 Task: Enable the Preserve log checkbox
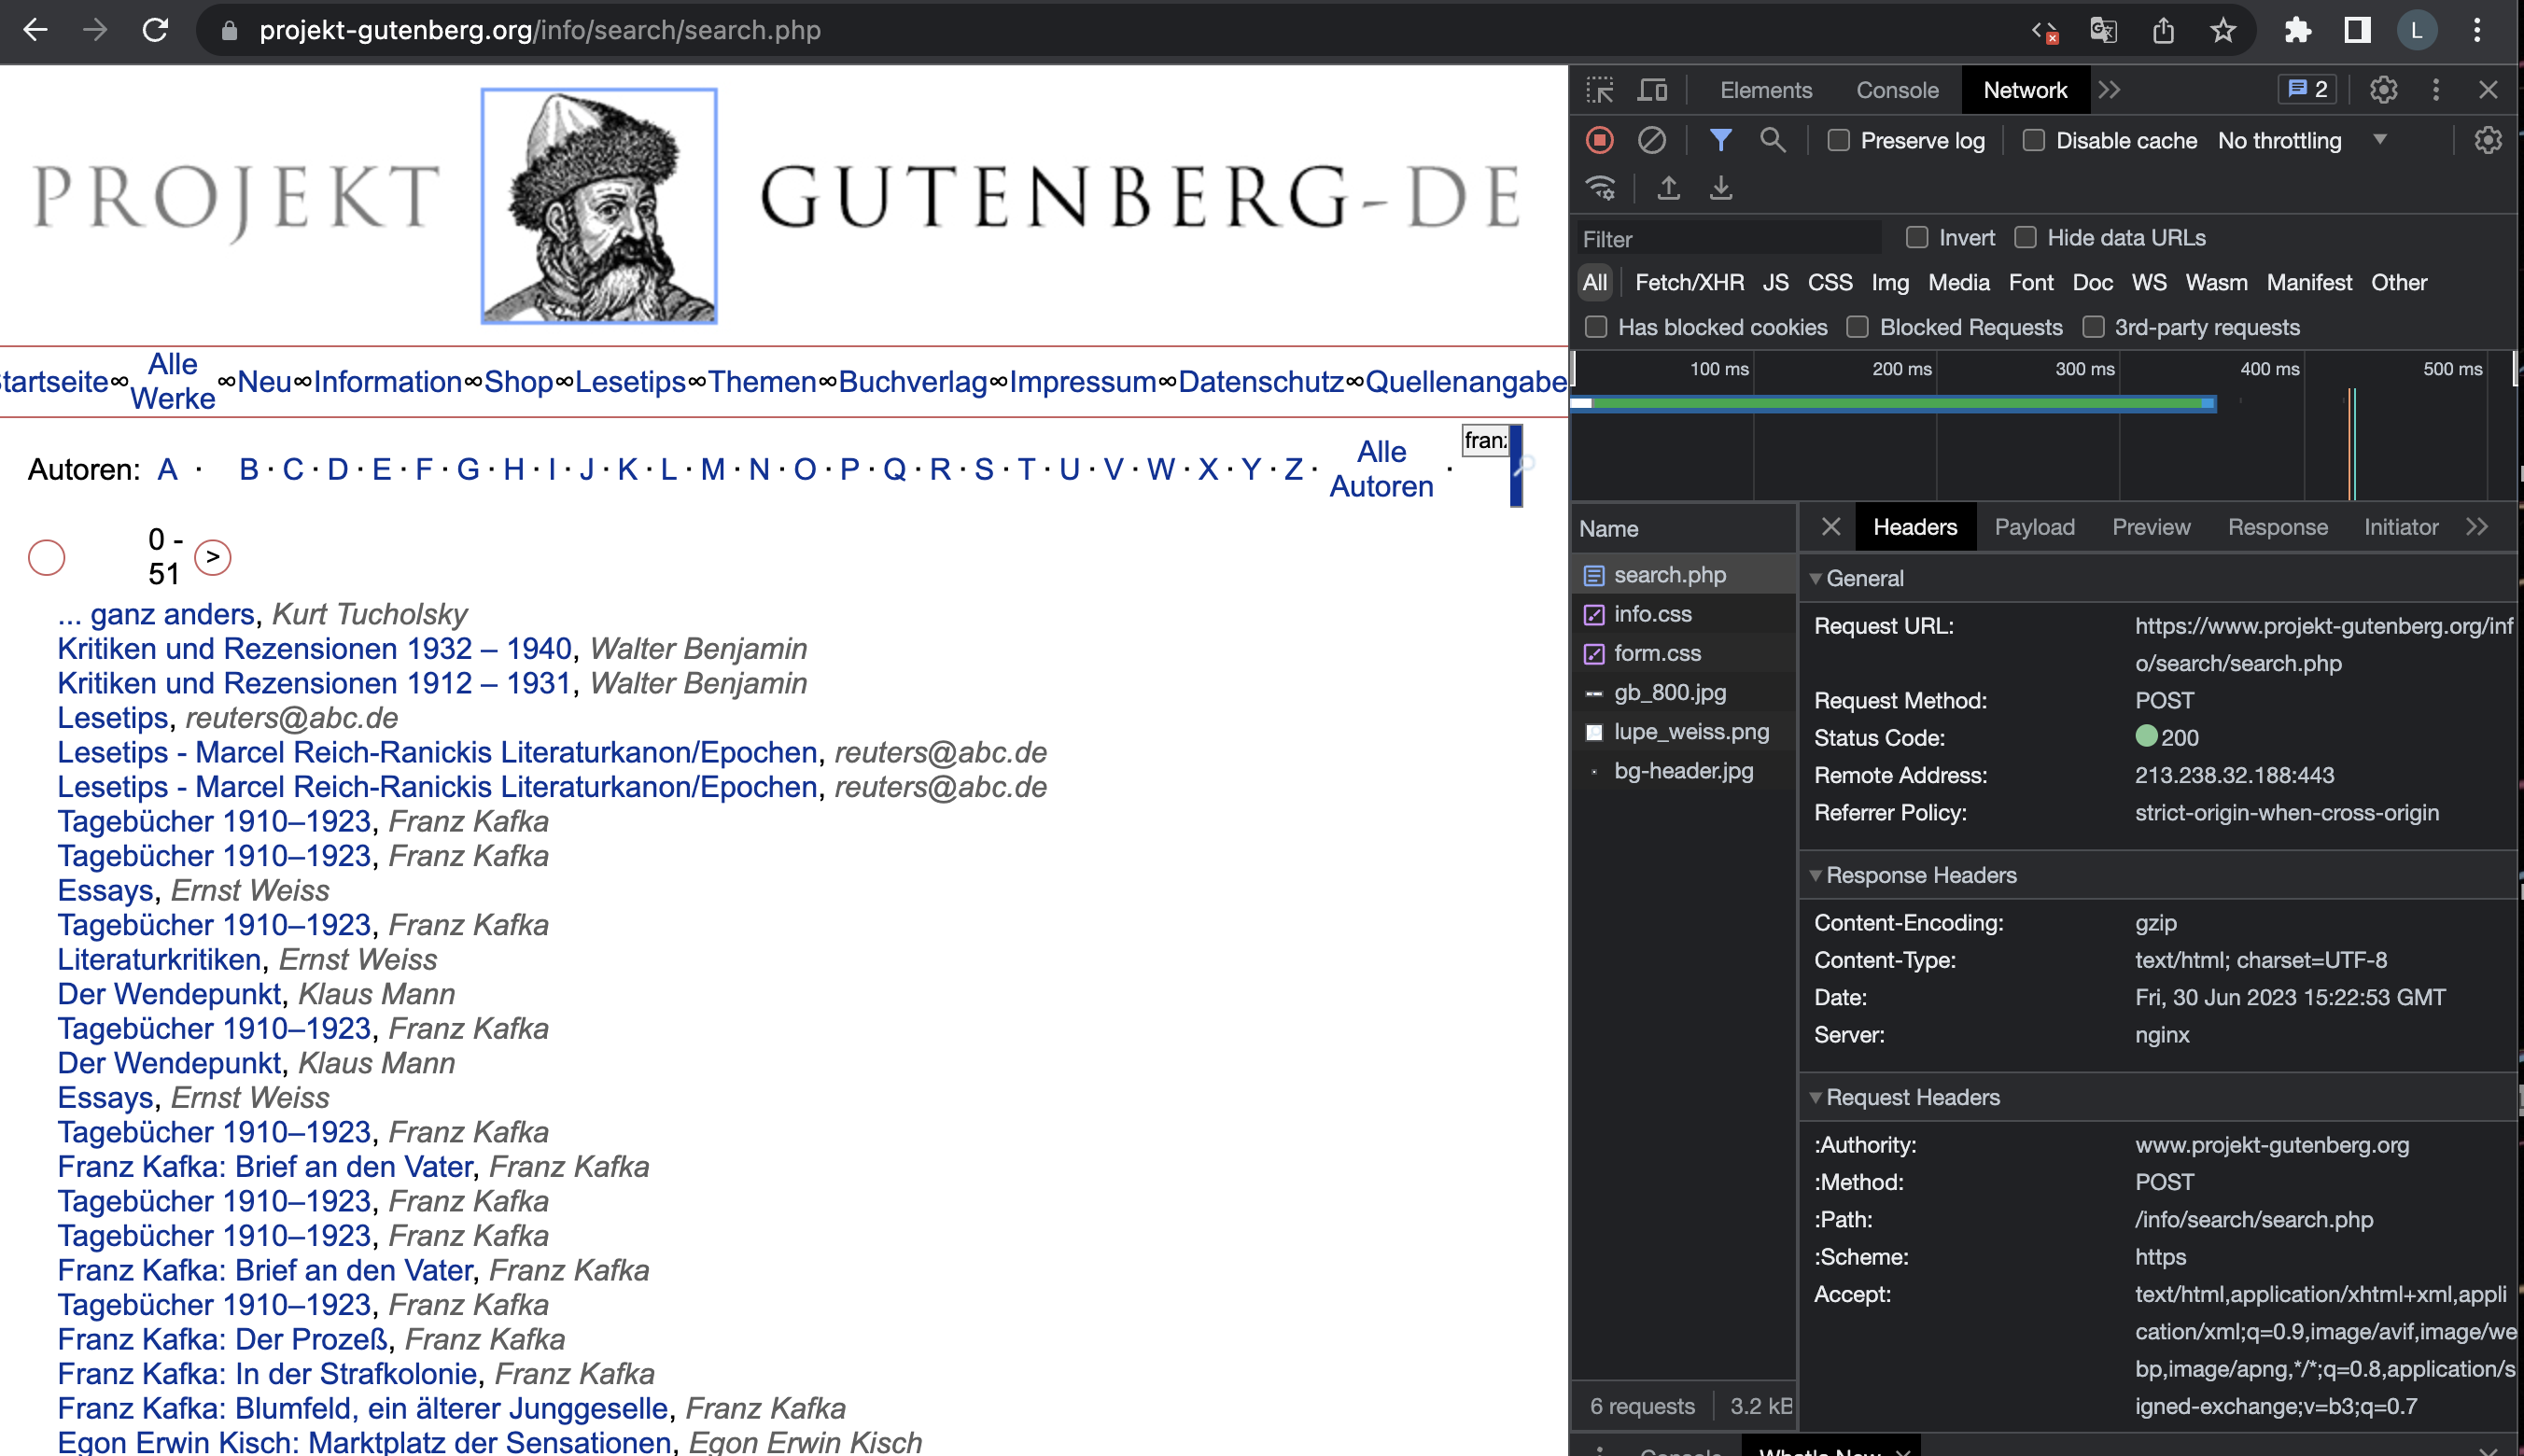(x=1838, y=141)
